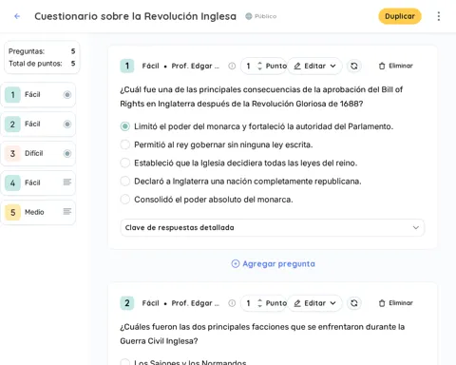Click the points value field of question 2

pyautogui.click(x=249, y=303)
